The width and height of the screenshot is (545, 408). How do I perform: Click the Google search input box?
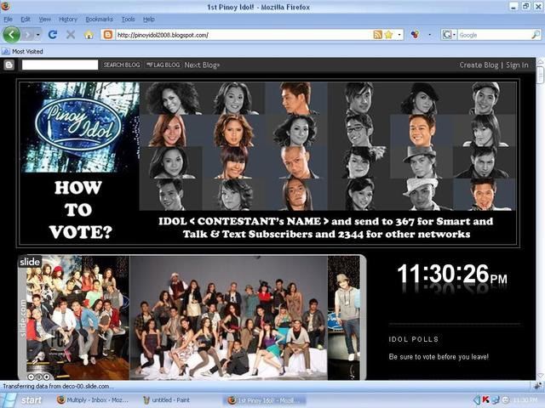point(494,35)
